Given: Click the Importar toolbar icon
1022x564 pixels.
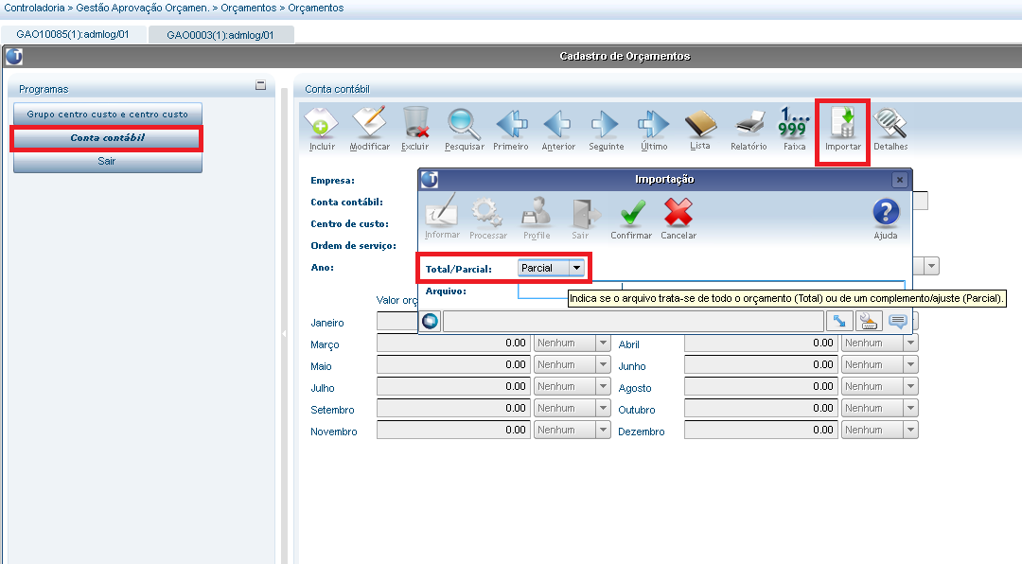Looking at the screenshot, I should (x=843, y=129).
